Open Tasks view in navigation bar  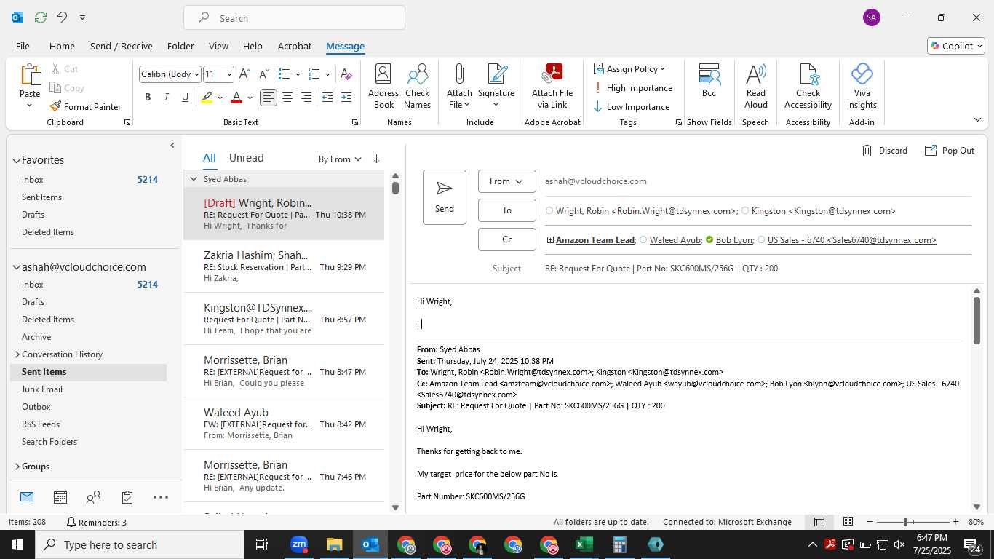point(127,497)
